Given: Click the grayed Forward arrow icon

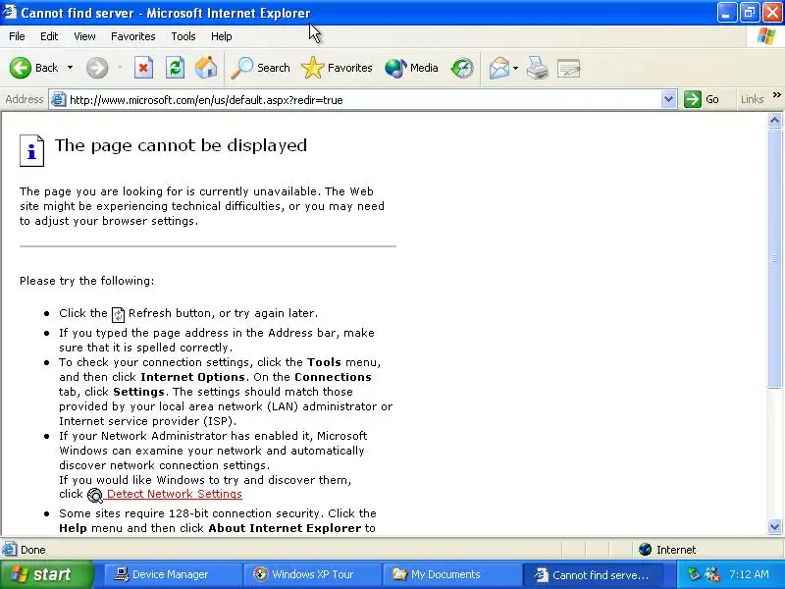Looking at the screenshot, I should (97, 68).
